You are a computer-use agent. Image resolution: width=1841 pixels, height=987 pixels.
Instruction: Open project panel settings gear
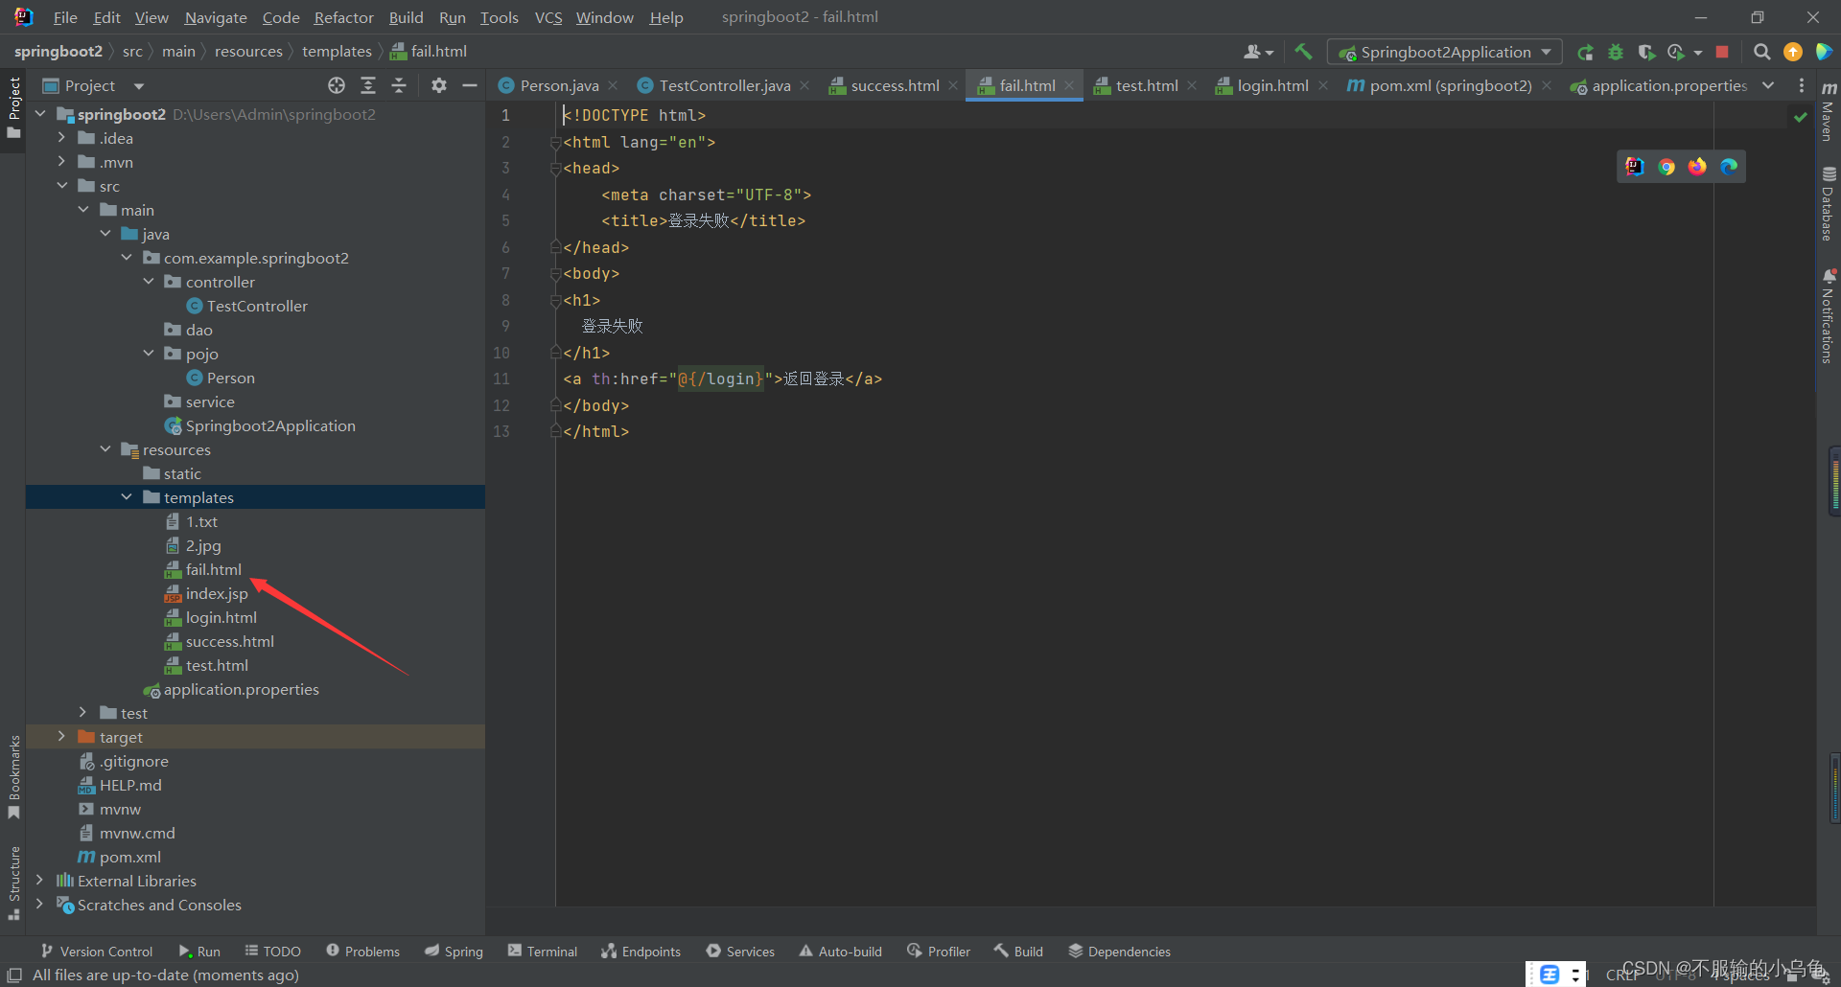pos(439,85)
